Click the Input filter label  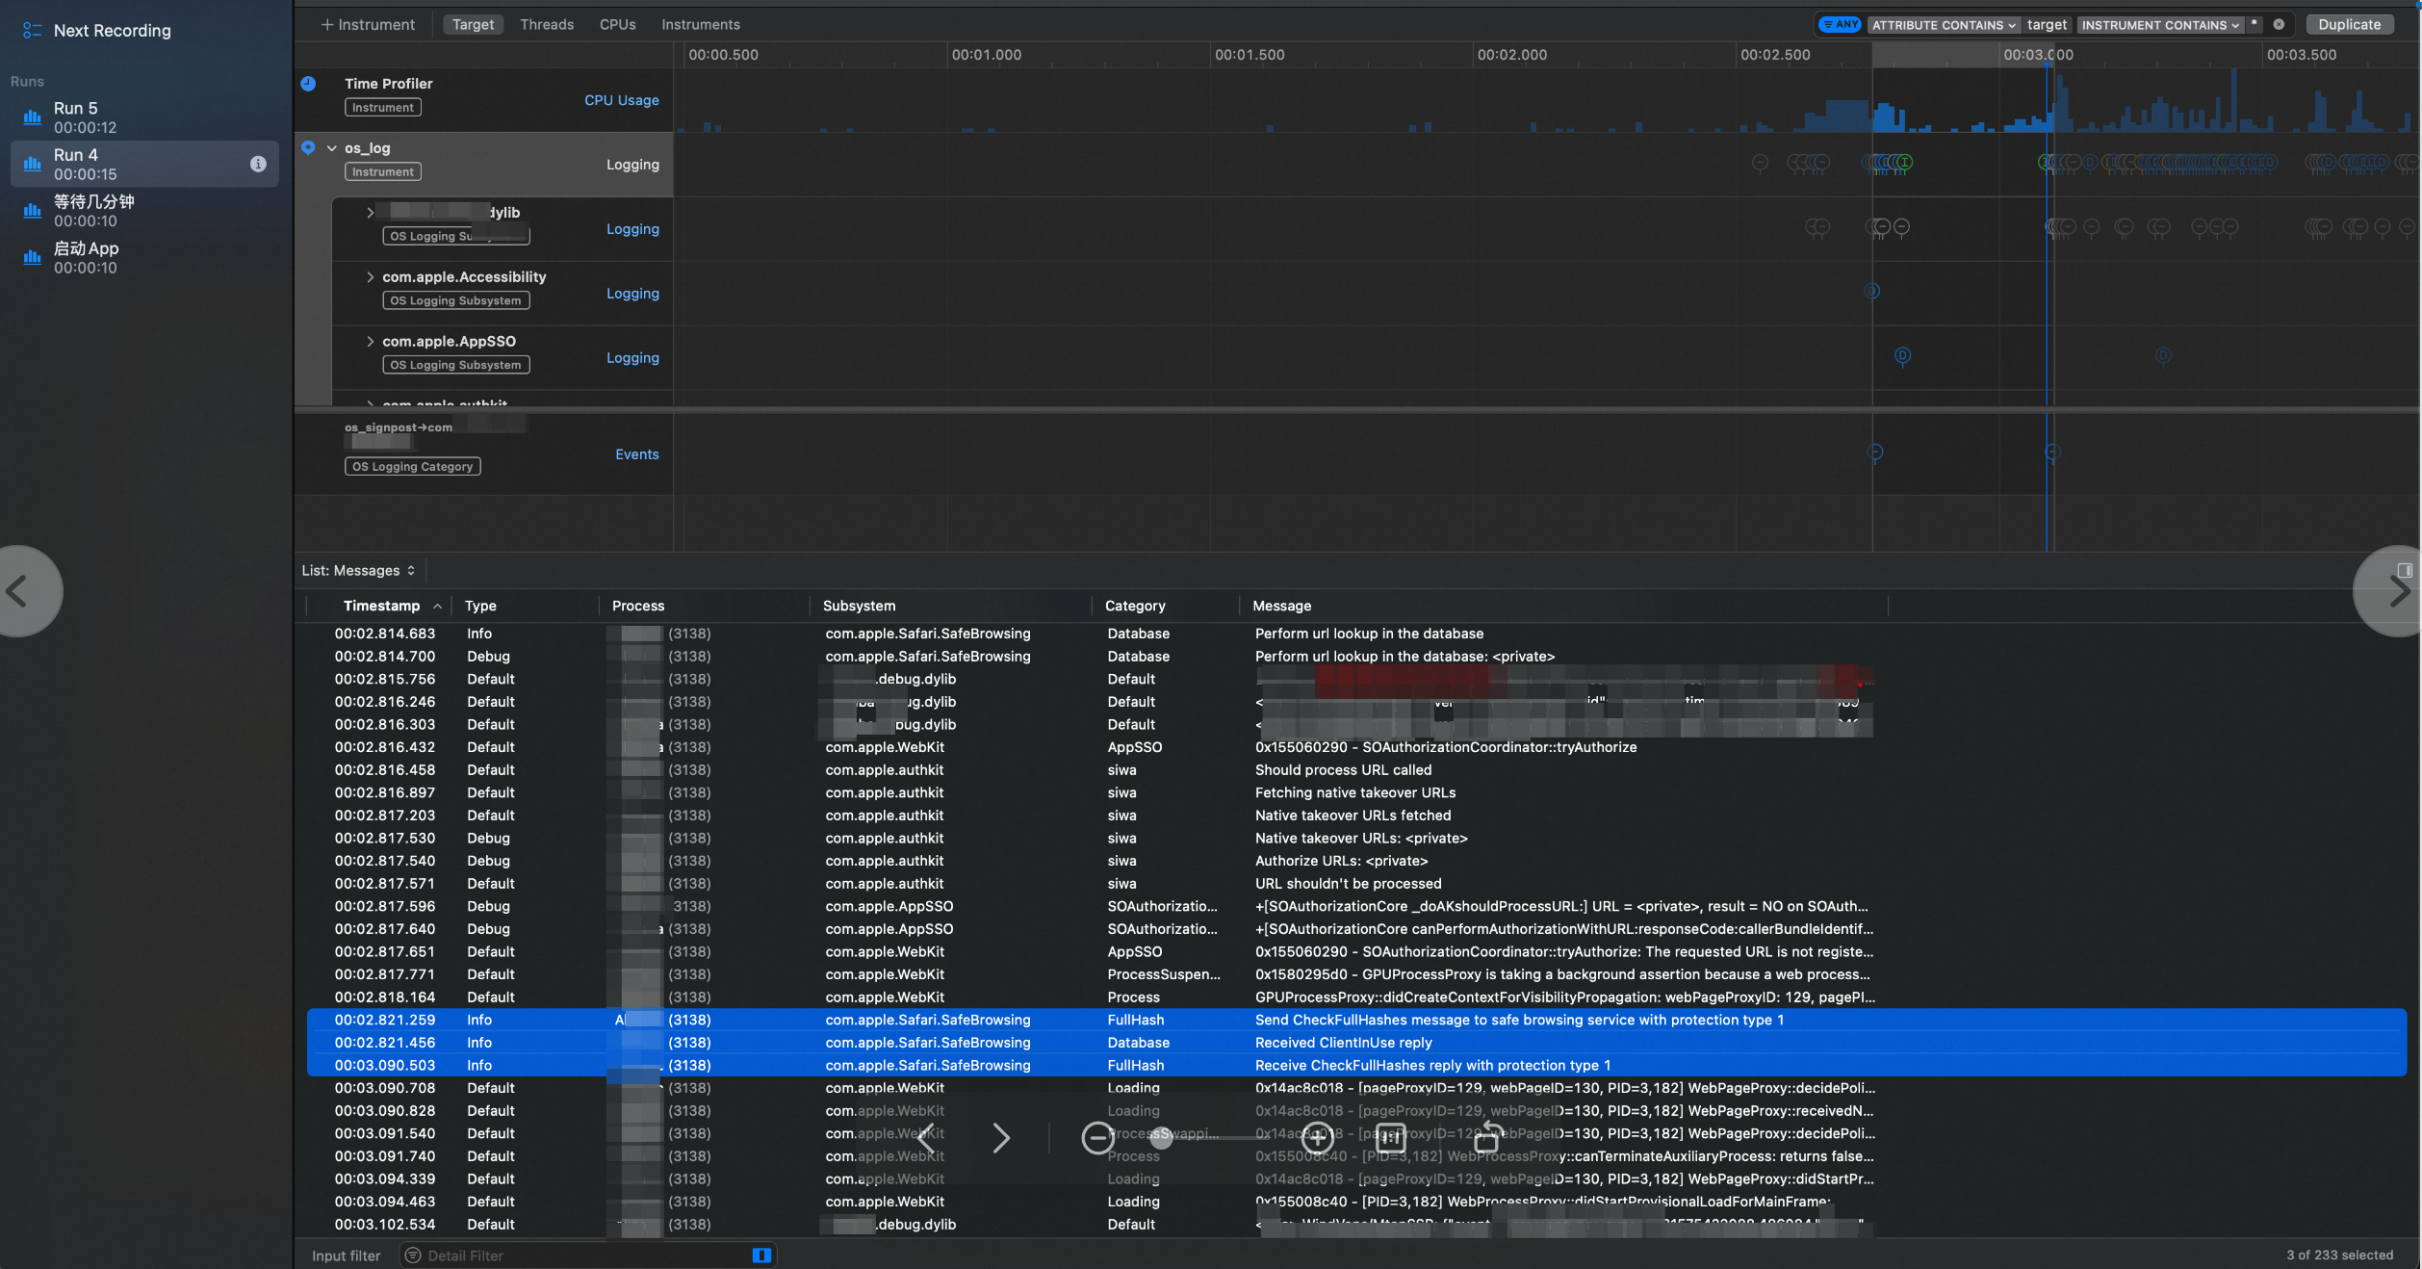point(346,1256)
